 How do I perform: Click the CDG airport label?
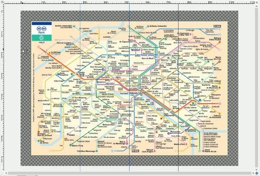click(x=217, y=26)
